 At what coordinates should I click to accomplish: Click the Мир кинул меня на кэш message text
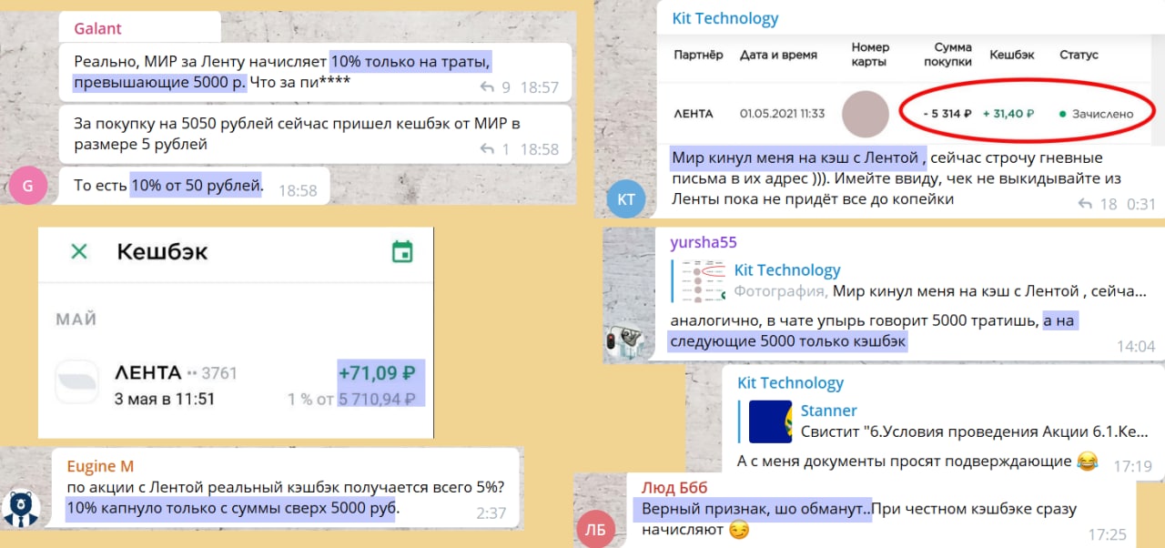pos(897,178)
